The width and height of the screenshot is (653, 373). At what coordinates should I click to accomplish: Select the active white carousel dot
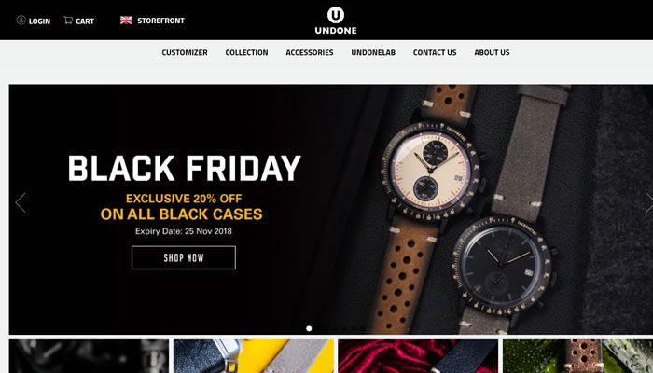(309, 328)
